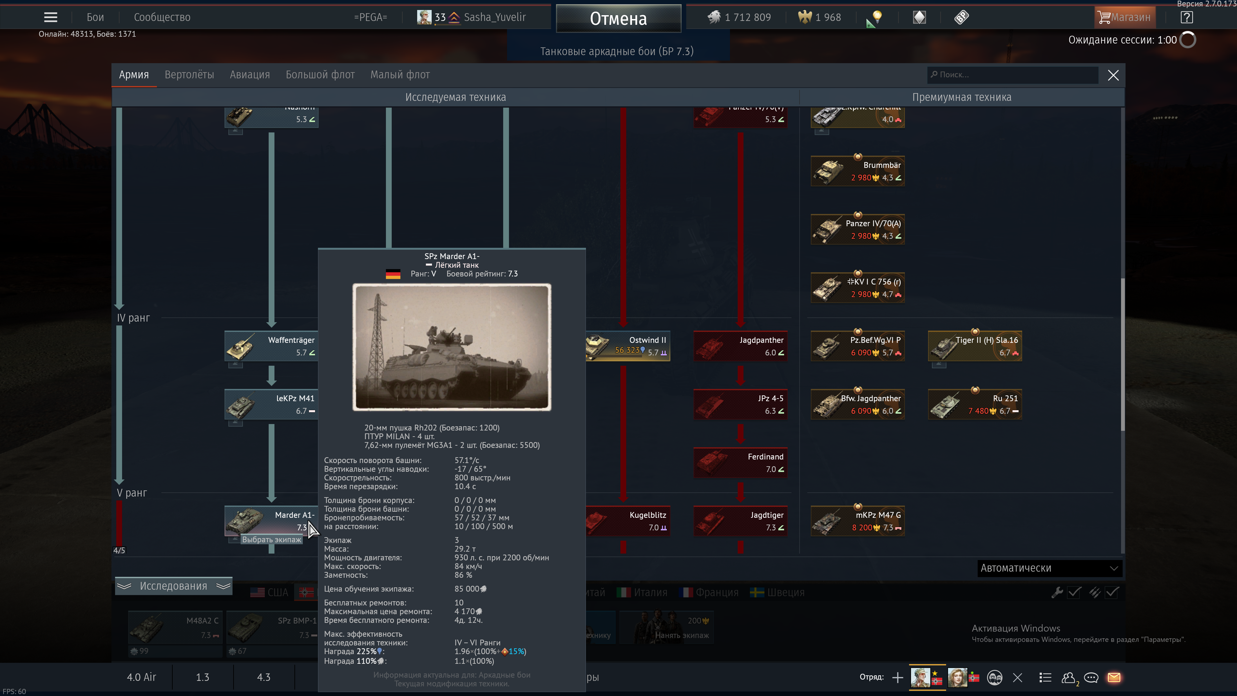Select the premium Panzer IV/70(A) card
The image size is (1237, 696).
[858, 229]
